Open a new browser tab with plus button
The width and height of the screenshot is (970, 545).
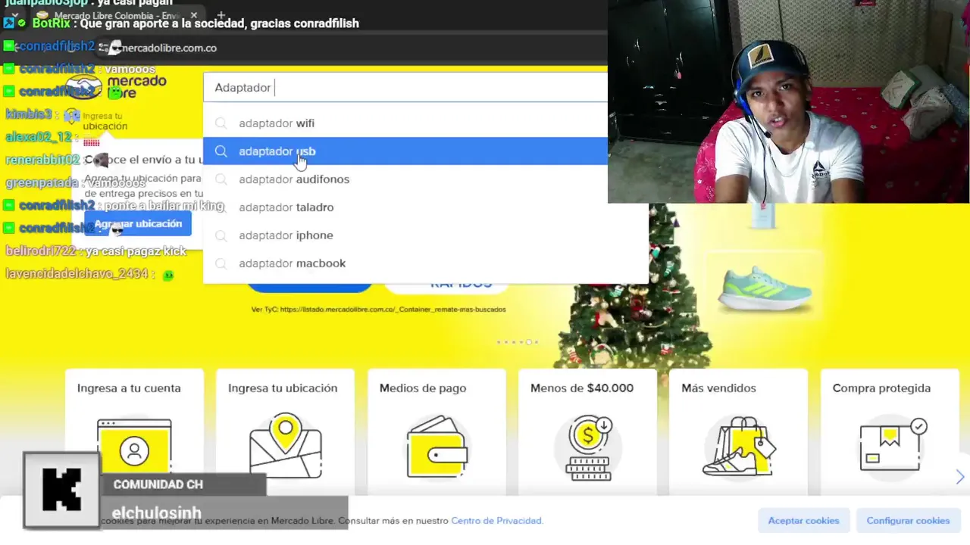[x=221, y=15]
